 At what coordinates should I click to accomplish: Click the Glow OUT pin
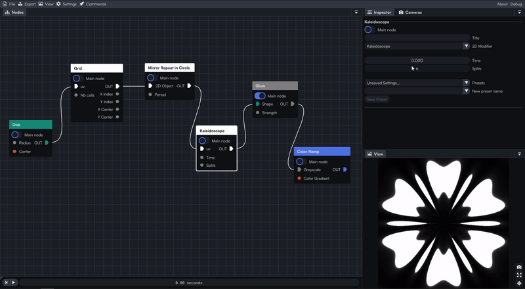pyautogui.click(x=293, y=104)
